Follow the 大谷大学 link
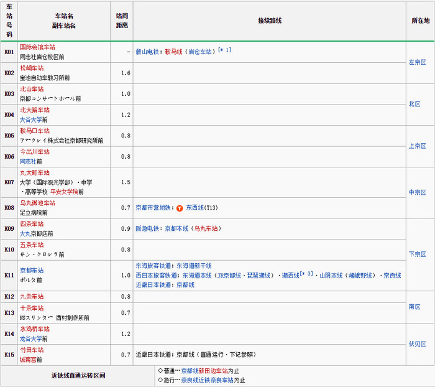This screenshot has width=435, height=387. (x=30, y=119)
